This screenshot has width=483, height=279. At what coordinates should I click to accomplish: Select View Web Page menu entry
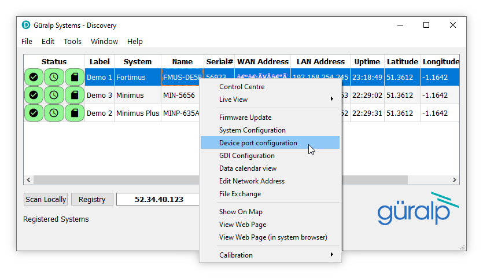(270, 225)
